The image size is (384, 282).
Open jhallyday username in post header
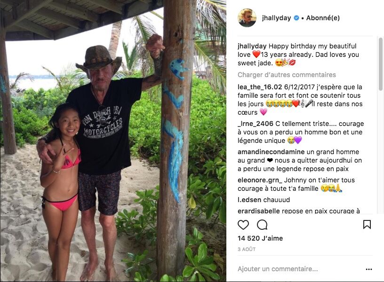click(276, 18)
